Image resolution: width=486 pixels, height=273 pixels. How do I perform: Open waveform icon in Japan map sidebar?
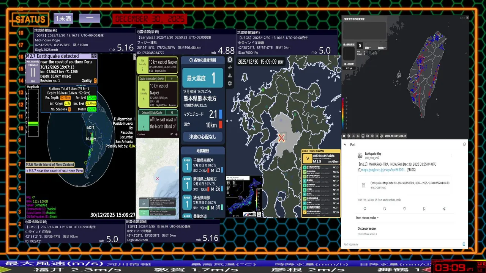point(230,67)
